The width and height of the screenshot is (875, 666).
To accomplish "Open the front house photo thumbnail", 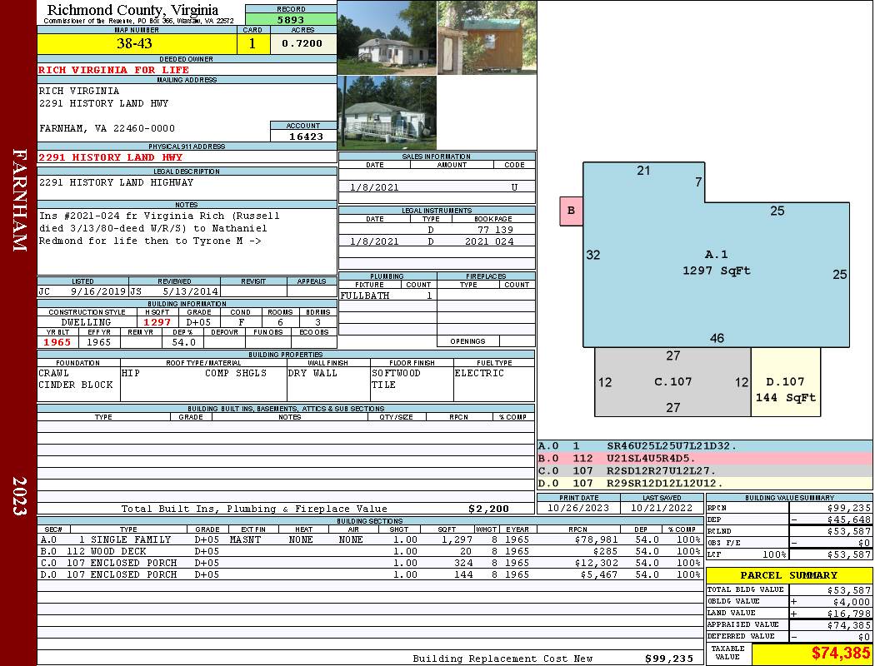I will pyautogui.click(x=387, y=37).
